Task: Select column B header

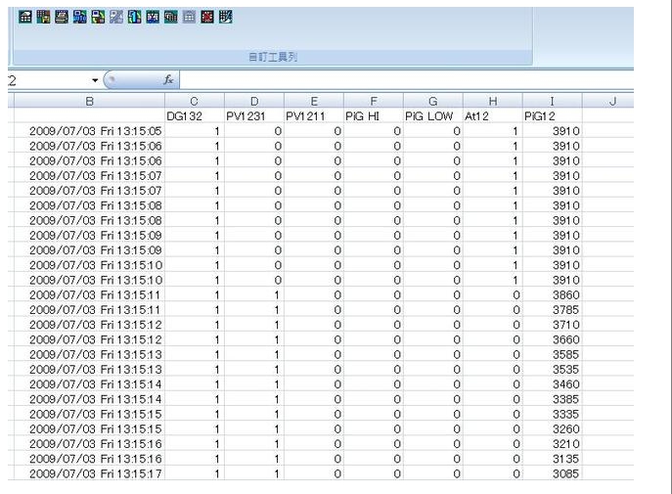Action: [x=90, y=101]
